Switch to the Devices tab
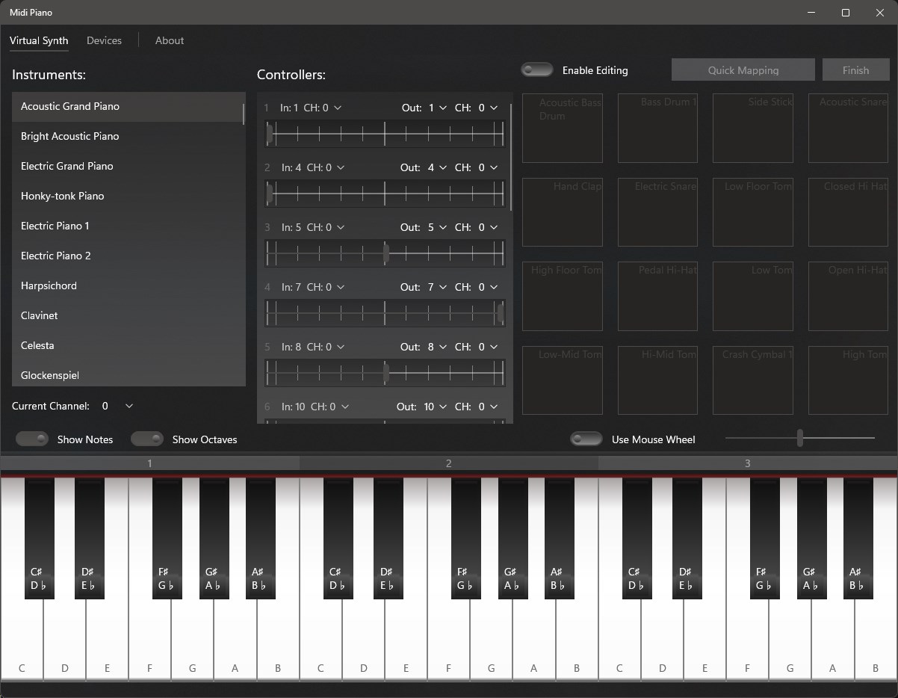Image resolution: width=898 pixels, height=698 pixels. [x=104, y=40]
